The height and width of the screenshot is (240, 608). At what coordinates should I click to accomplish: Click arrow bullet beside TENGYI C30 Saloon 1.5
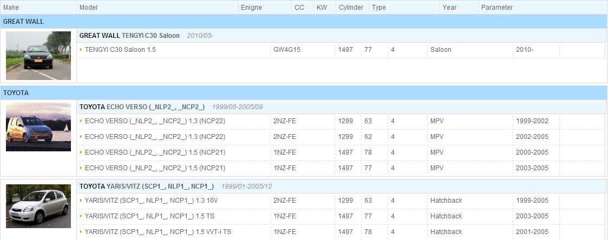pyautogui.click(x=81, y=50)
